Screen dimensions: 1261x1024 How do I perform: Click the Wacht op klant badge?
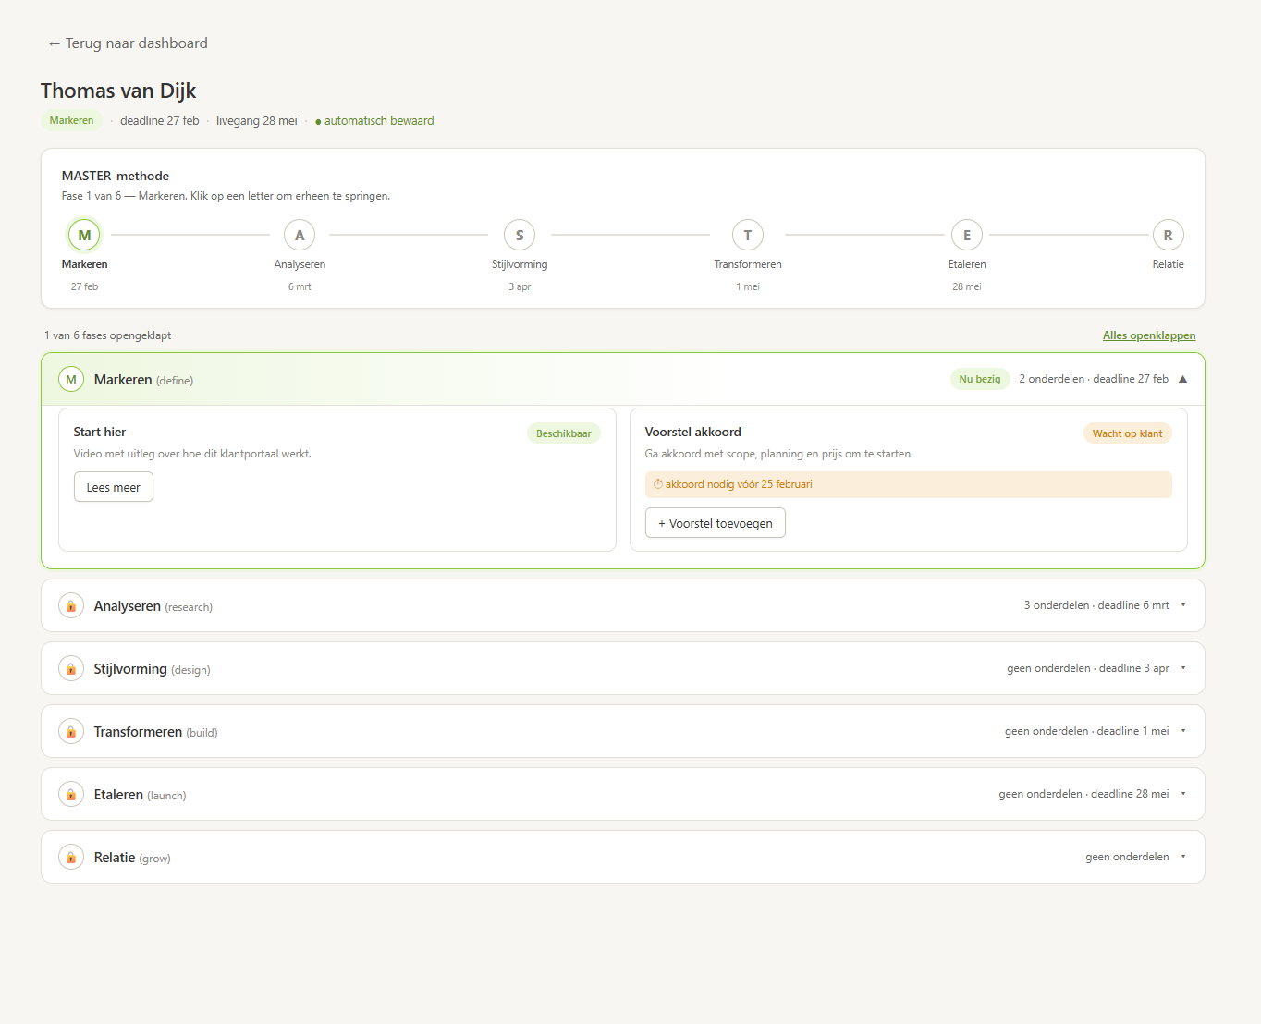[1128, 433]
